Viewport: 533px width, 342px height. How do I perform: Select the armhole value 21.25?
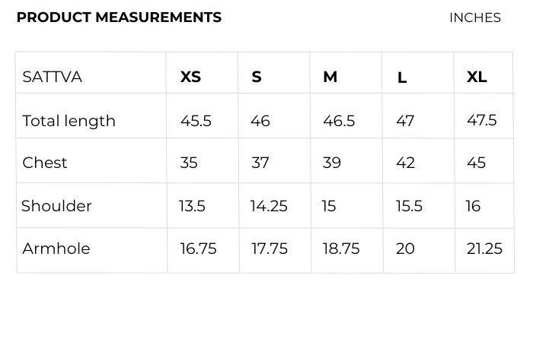484,249
